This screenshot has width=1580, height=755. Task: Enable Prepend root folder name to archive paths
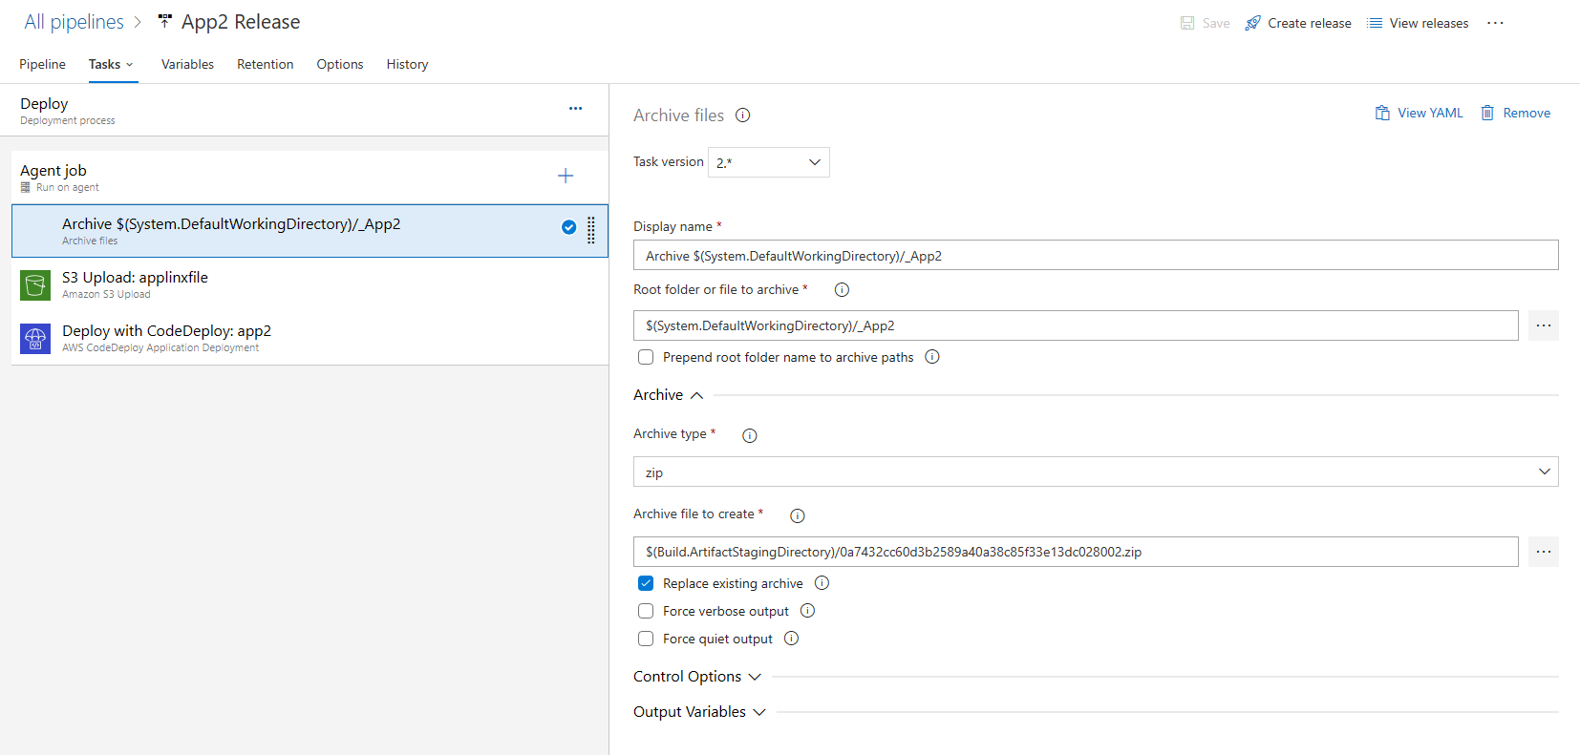(x=646, y=357)
